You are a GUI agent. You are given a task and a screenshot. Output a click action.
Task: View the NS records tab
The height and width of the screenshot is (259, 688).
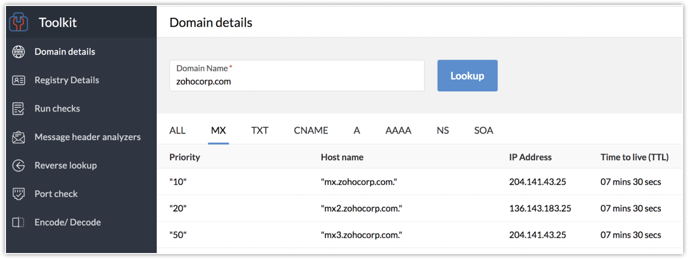(442, 130)
